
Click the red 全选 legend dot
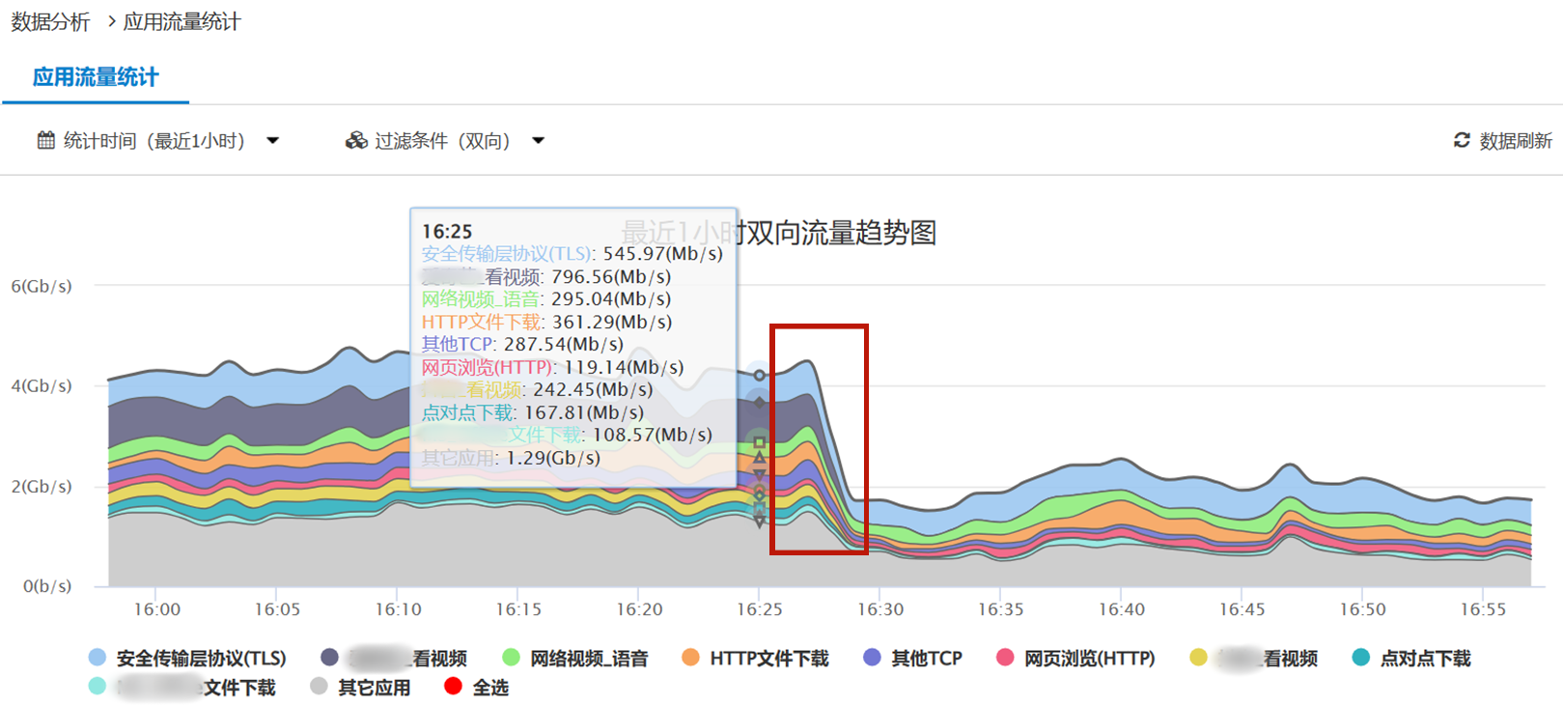point(453,687)
